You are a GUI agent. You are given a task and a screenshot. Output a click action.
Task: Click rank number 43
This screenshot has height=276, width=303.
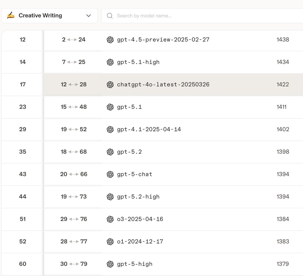point(22,174)
